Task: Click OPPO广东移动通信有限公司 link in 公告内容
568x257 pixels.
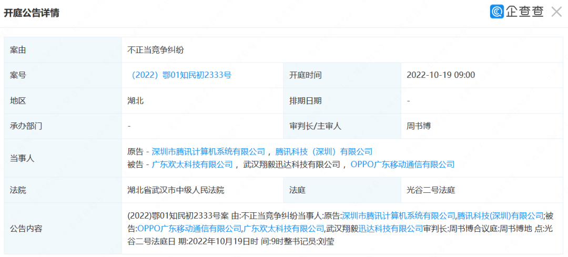Action: [189, 229]
